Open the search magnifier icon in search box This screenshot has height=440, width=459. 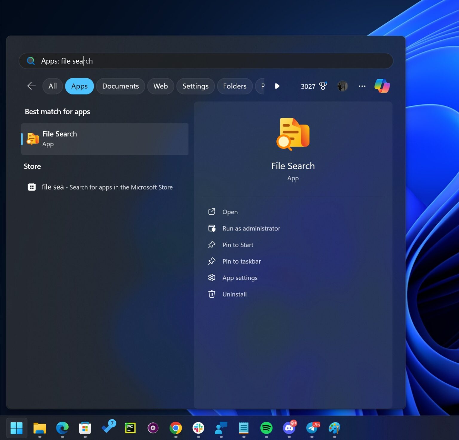click(x=31, y=61)
